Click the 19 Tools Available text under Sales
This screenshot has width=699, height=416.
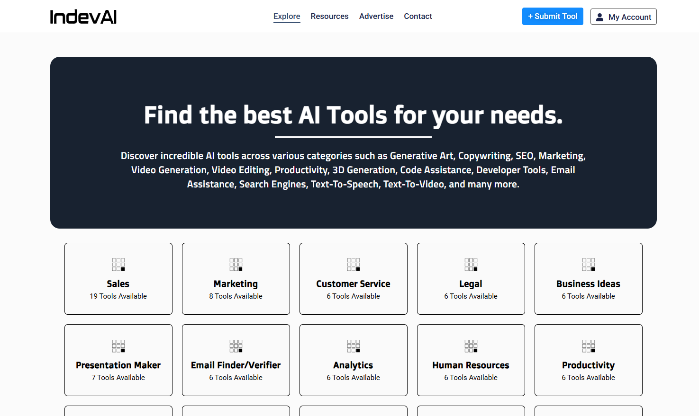[x=118, y=296]
